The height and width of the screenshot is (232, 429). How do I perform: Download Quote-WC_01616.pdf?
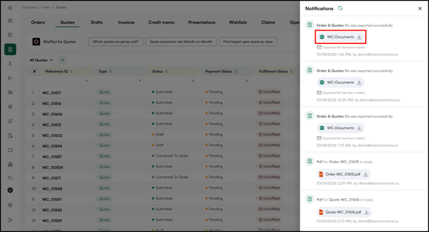(x=366, y=212)
